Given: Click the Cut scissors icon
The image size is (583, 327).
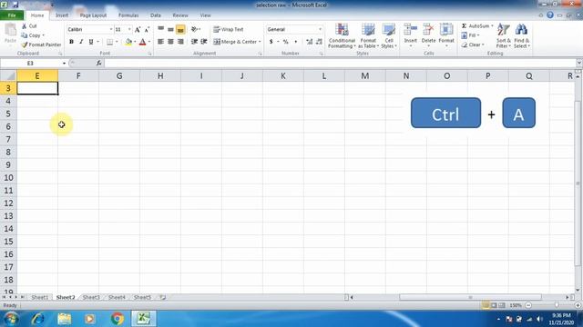Looking at the screenshot, I should coord(25,26).
